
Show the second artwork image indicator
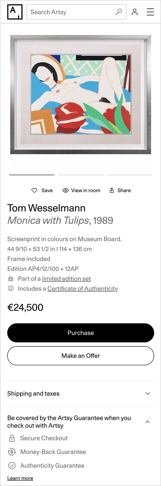click(80, 175)
